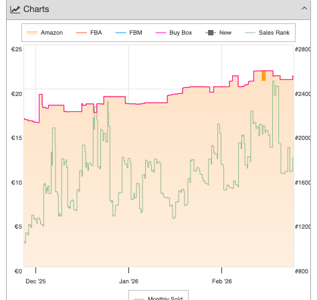317x300 pixels.
Task: Toggle the Sales Rank series in the legend
Action: pos(267,33)
